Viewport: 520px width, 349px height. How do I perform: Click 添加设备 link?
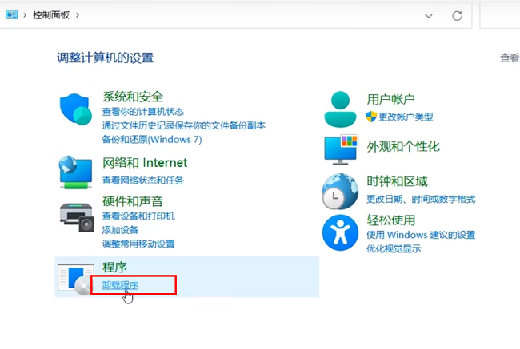pyautogui.click(x=120, y=230)
